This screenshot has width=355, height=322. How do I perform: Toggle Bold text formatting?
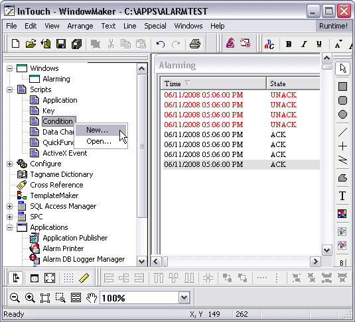[289, 44]
